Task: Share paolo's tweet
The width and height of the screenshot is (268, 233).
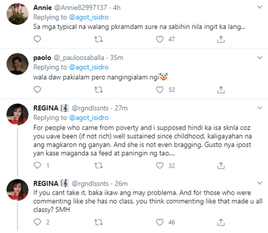Action: 221,90
